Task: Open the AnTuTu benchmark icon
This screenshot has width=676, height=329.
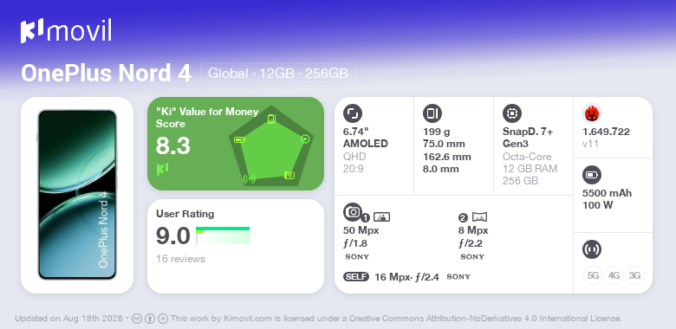Action: (x=592, y=113)
